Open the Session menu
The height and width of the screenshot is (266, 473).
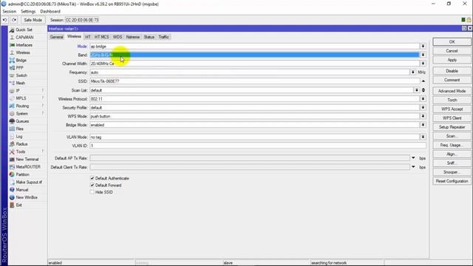[x=10, y=12]
